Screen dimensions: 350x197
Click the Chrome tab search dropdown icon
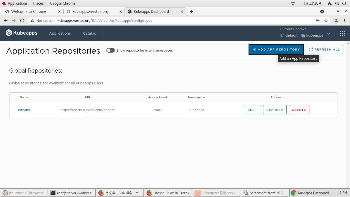[322, 12]
